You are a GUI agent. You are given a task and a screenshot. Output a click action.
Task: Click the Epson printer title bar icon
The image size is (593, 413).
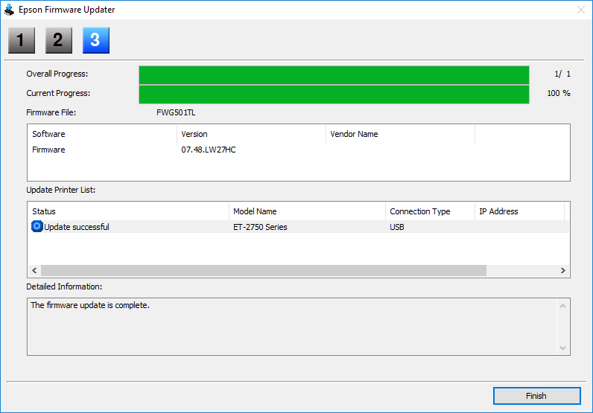[9, 10]
